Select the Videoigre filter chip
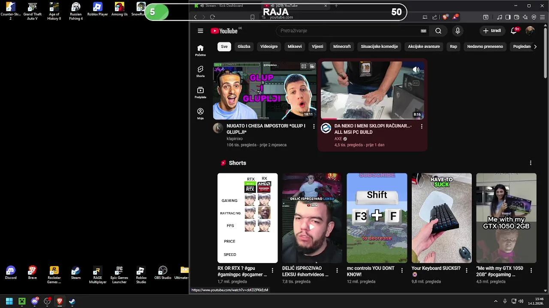The height and width of the screenshot is (308, 549). pos(269,47)
